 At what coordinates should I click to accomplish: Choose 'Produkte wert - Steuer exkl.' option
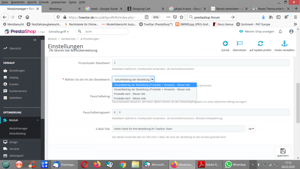[x=154, y=98]
